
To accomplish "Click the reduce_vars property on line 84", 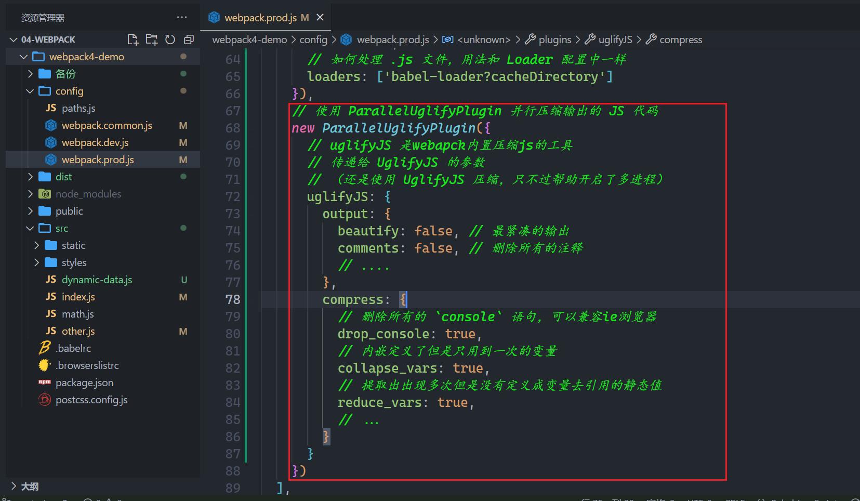I will point(379,402).
